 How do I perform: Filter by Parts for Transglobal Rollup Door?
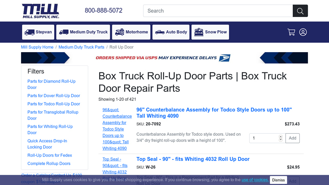[53, 115]
